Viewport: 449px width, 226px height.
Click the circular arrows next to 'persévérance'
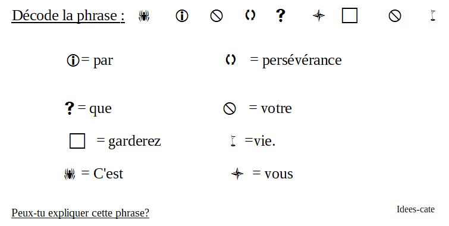pos(231,59)
